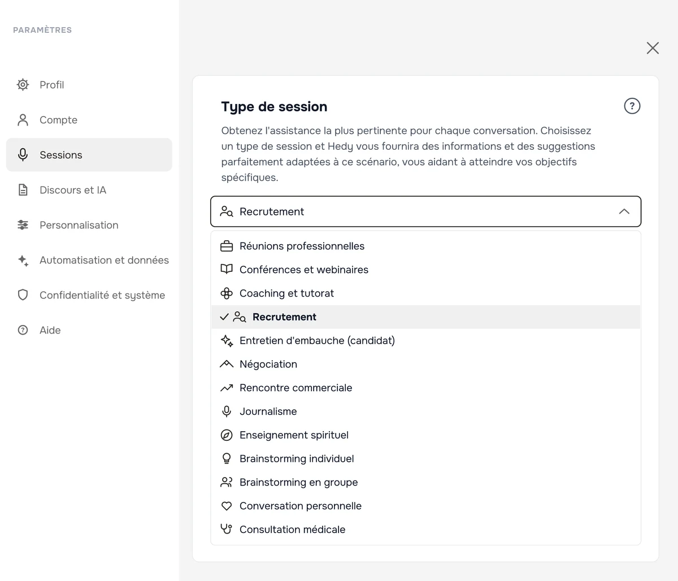The image size is (678, 581).
Task: Click the heart icon for Conversation personnelle
Action: point(227,506)
